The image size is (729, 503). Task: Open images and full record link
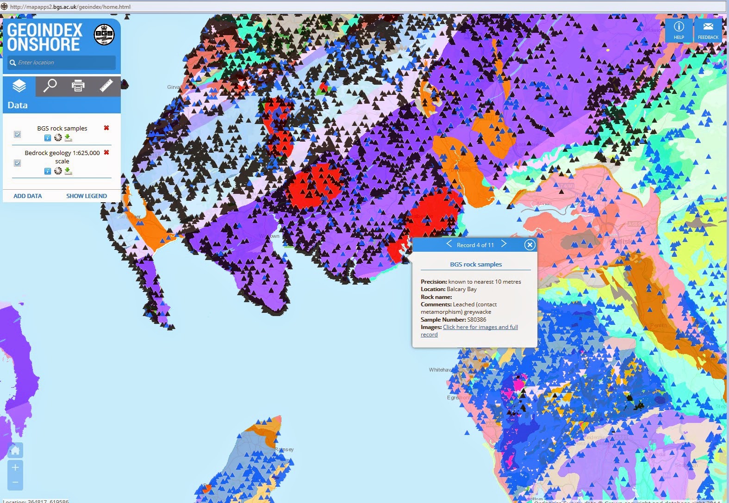click(x=469, y=330)
